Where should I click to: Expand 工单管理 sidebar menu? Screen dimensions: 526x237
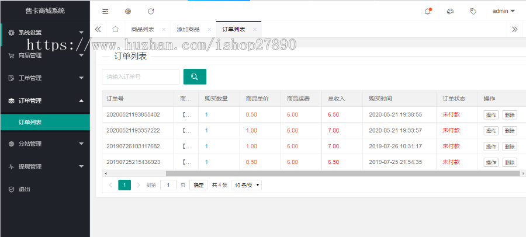coord(45,78)
